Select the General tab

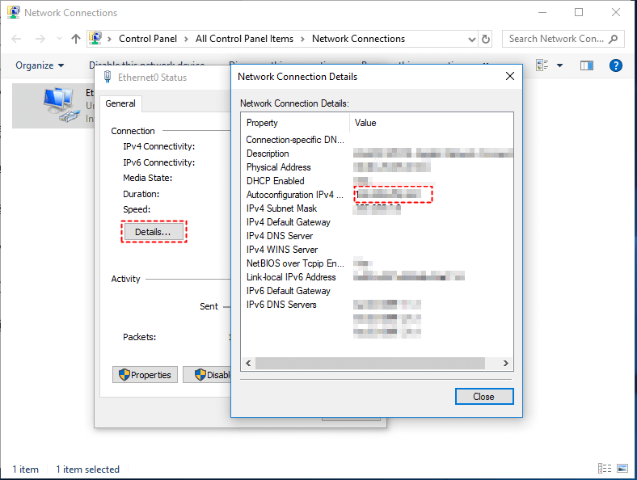click(x=120, y=103)
